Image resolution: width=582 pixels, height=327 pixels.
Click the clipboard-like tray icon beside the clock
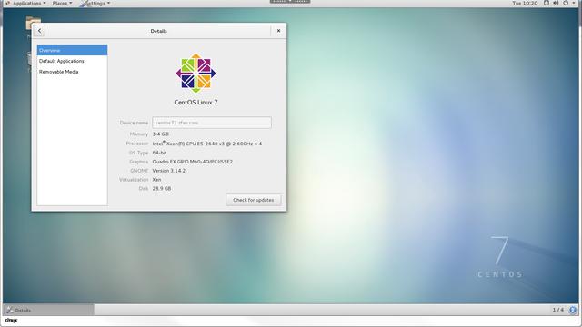(546, 3)
